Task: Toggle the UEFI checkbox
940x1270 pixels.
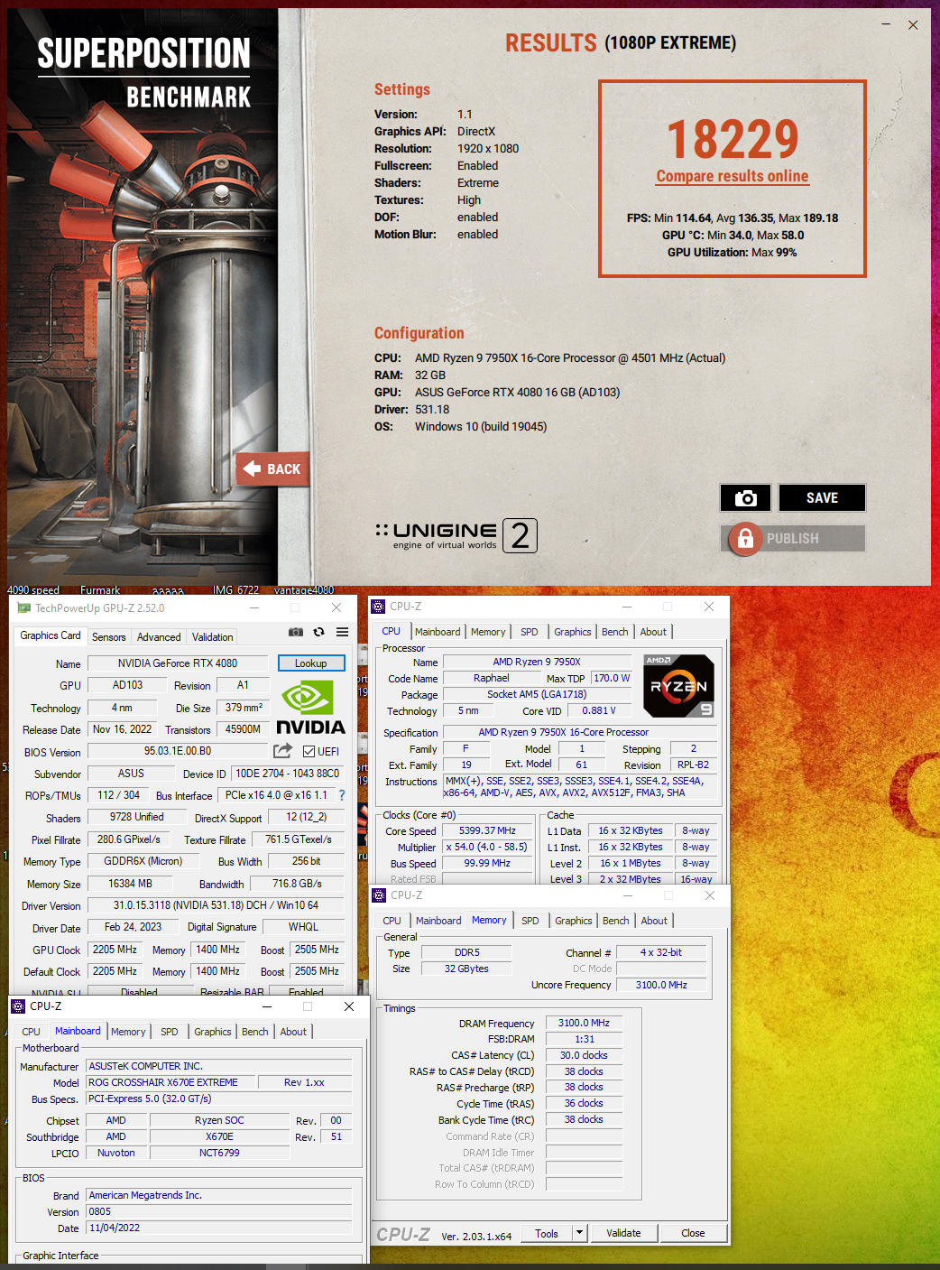Action: 309,751
